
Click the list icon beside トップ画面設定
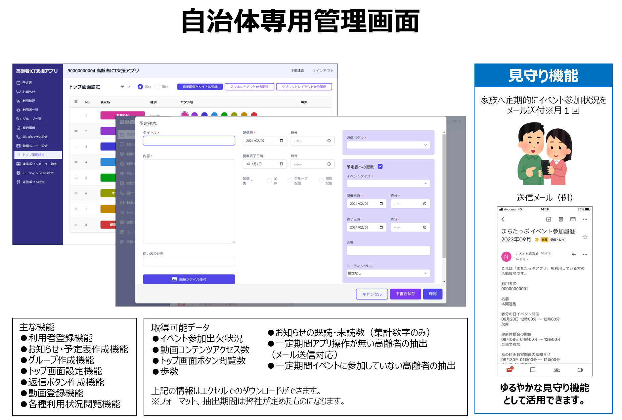point(19,155)
